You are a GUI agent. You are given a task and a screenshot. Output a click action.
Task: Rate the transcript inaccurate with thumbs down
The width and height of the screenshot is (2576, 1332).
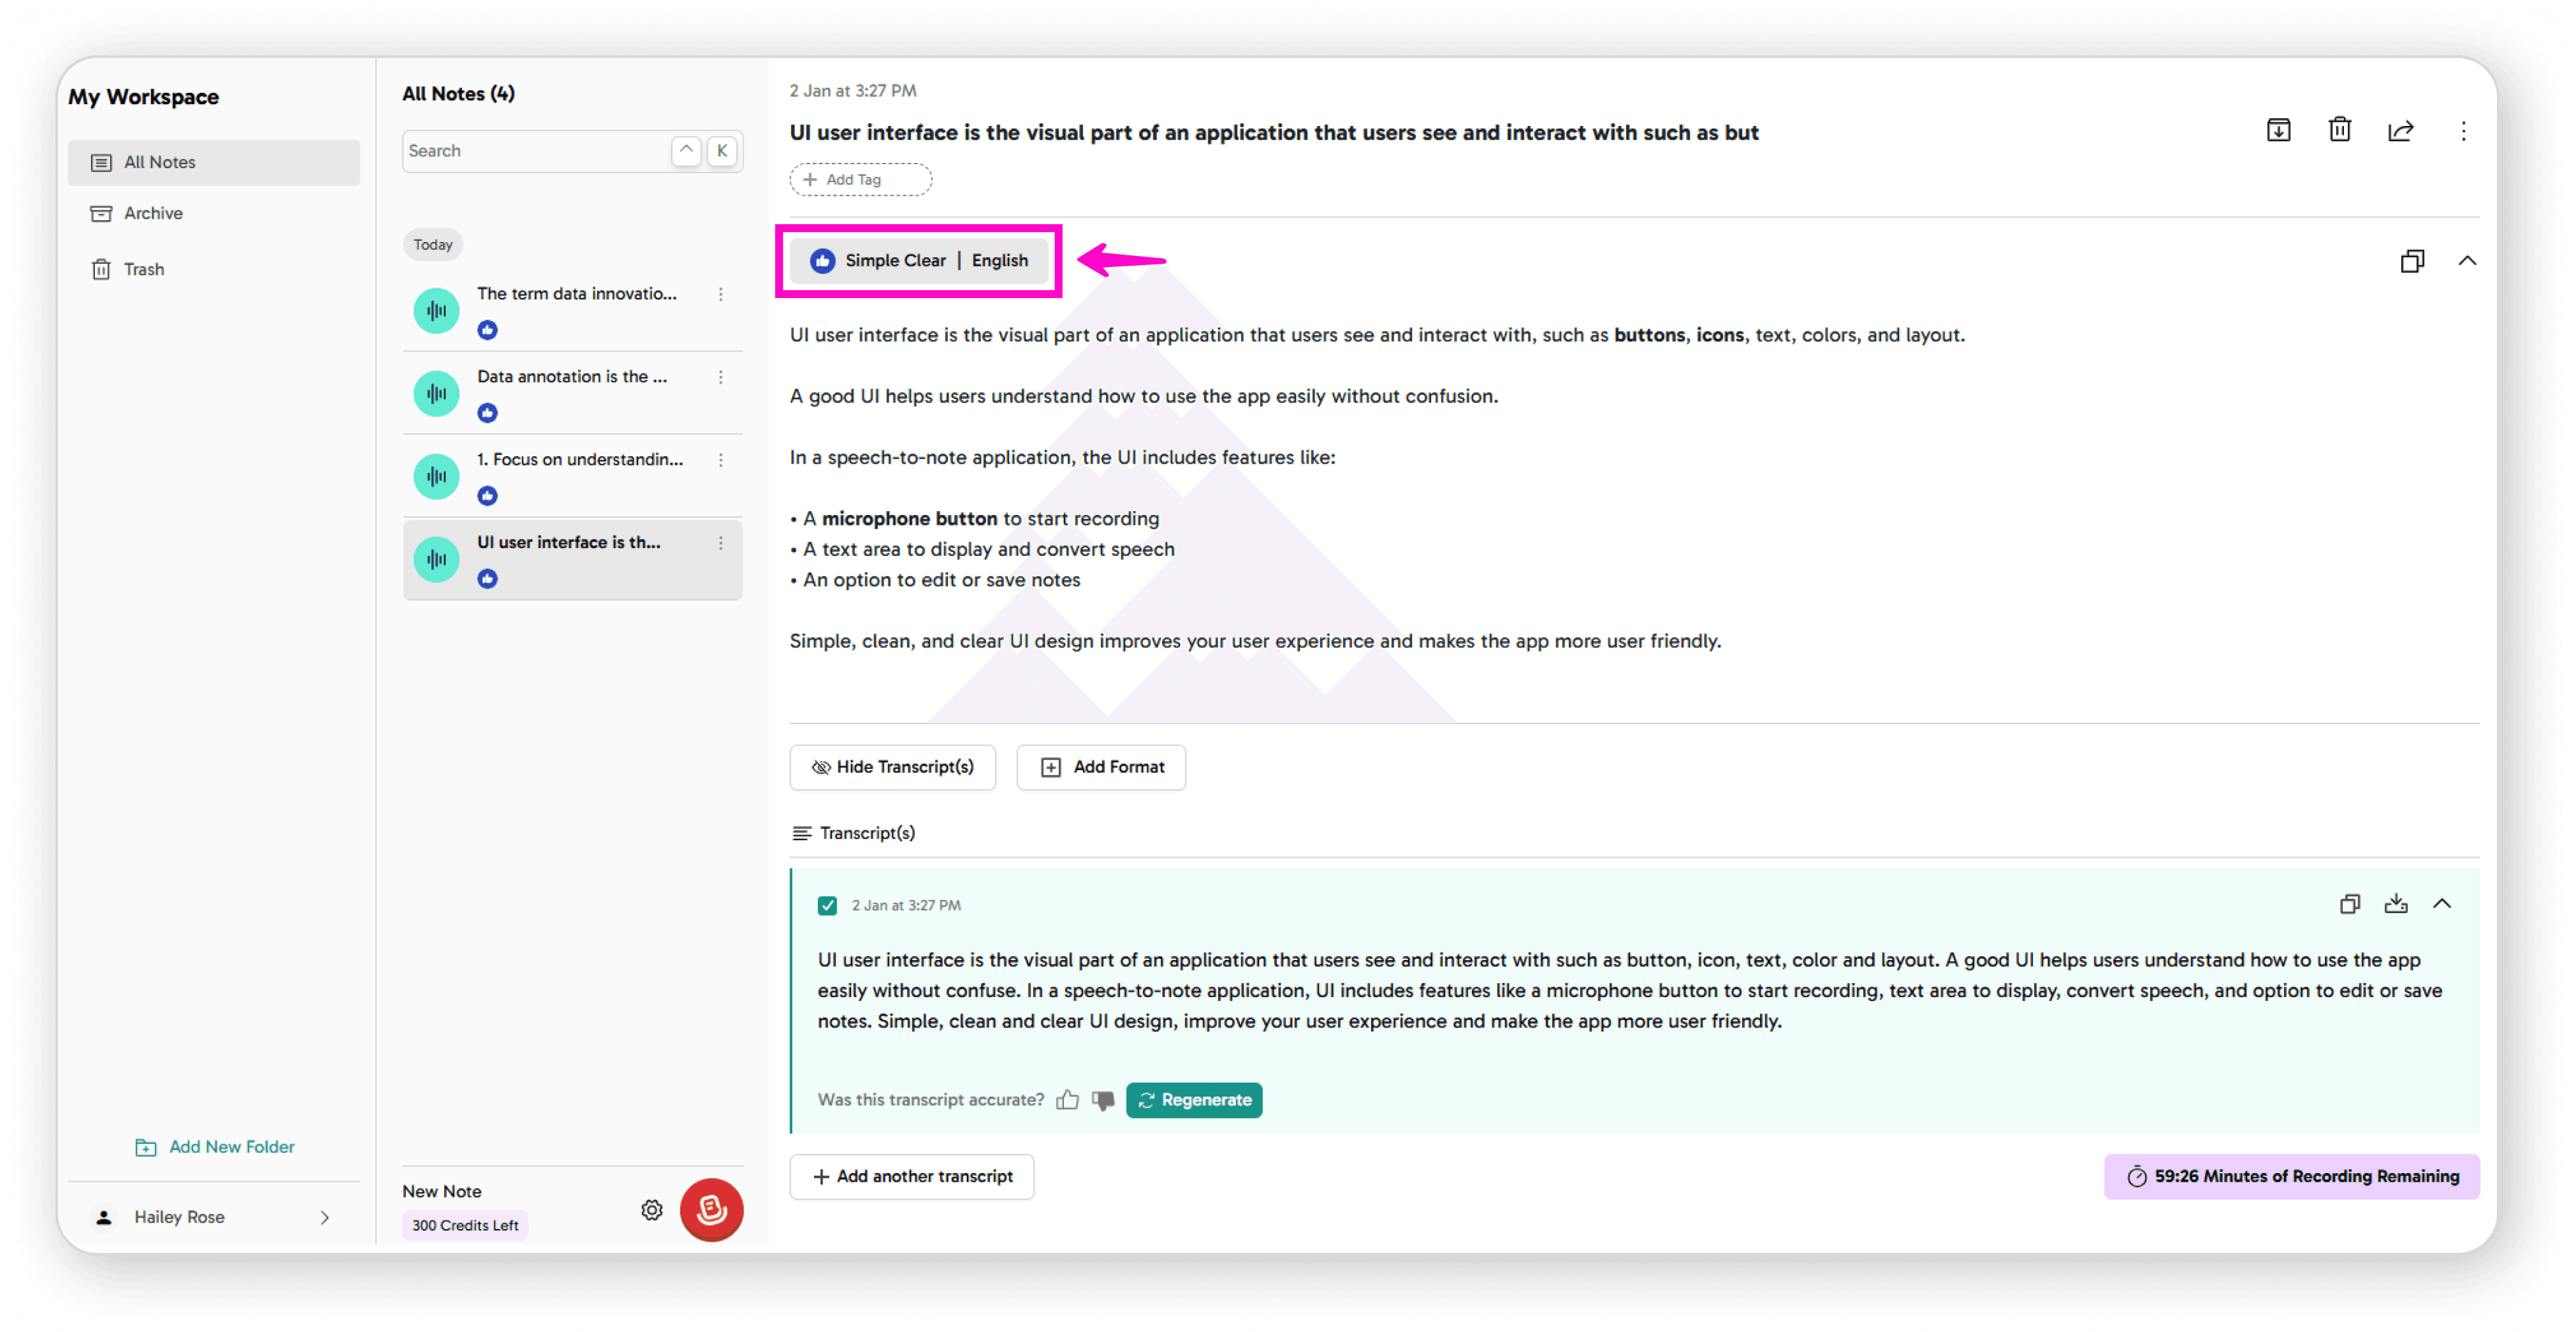1103,1101
